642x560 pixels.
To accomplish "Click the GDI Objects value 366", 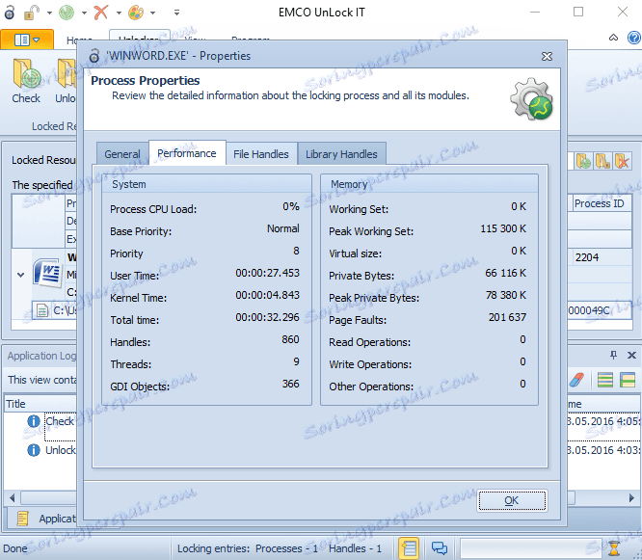I will (291, 384).
